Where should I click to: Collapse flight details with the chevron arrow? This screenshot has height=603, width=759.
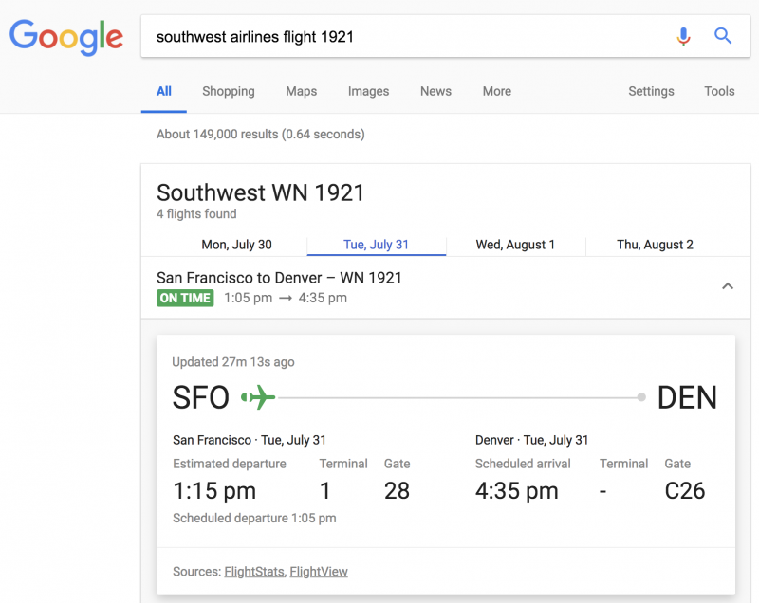coord(728,285)
